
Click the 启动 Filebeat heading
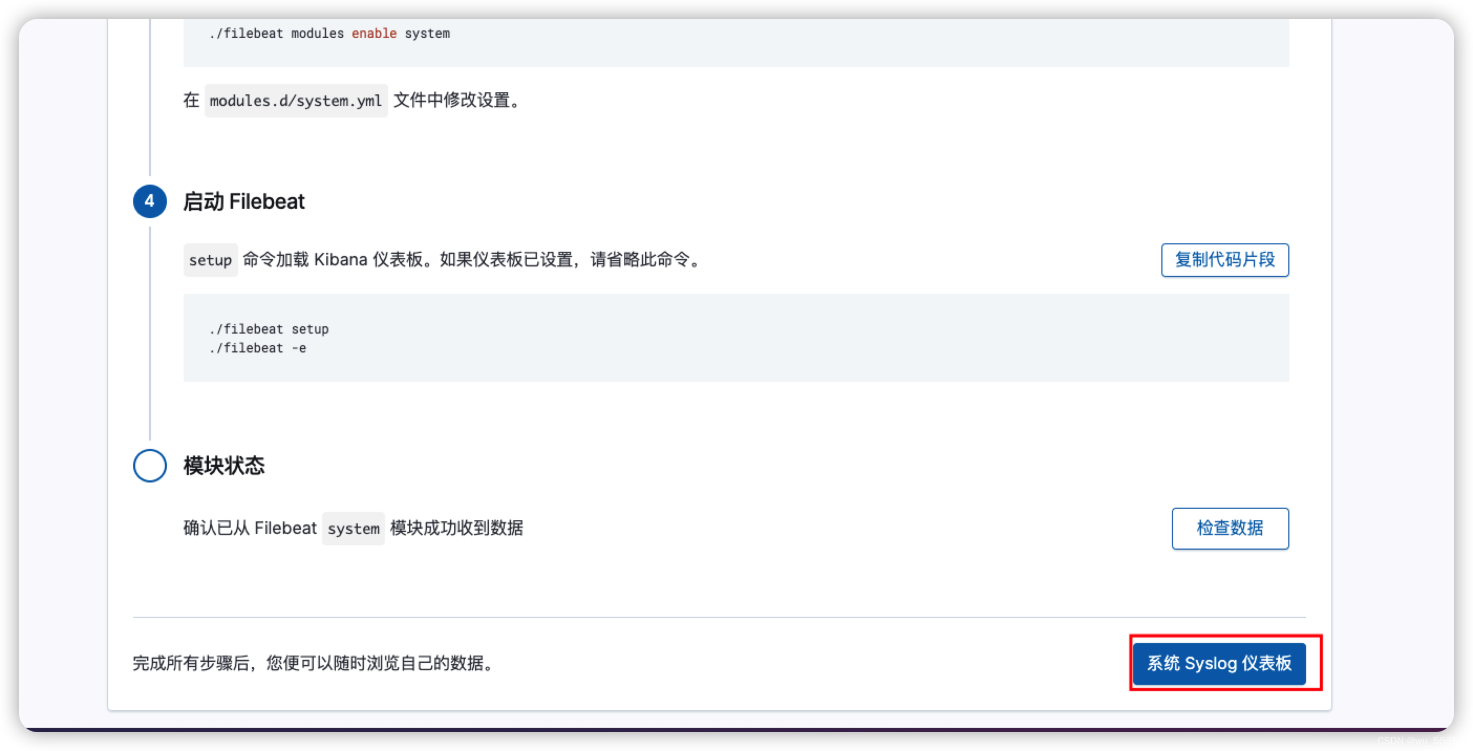pos(243,202)
